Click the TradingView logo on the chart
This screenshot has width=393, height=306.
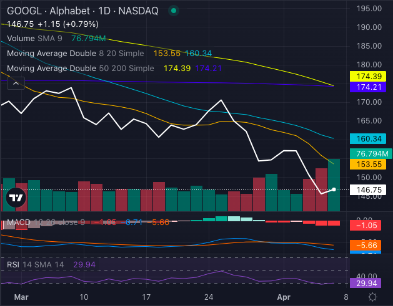click(x=15, y=198)
